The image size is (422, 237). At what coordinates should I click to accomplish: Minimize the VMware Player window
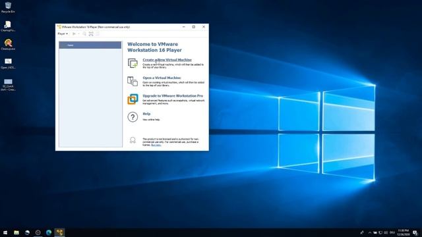[184, 27]
